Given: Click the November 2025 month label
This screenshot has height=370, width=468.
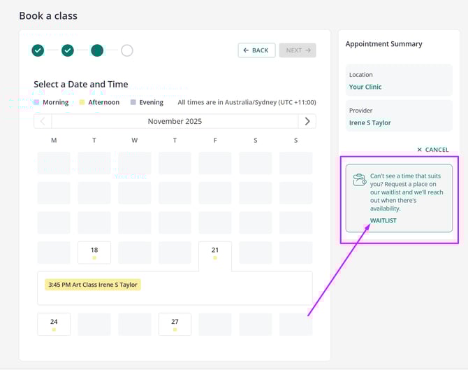Looking at the screenshot, I should 175,121.
